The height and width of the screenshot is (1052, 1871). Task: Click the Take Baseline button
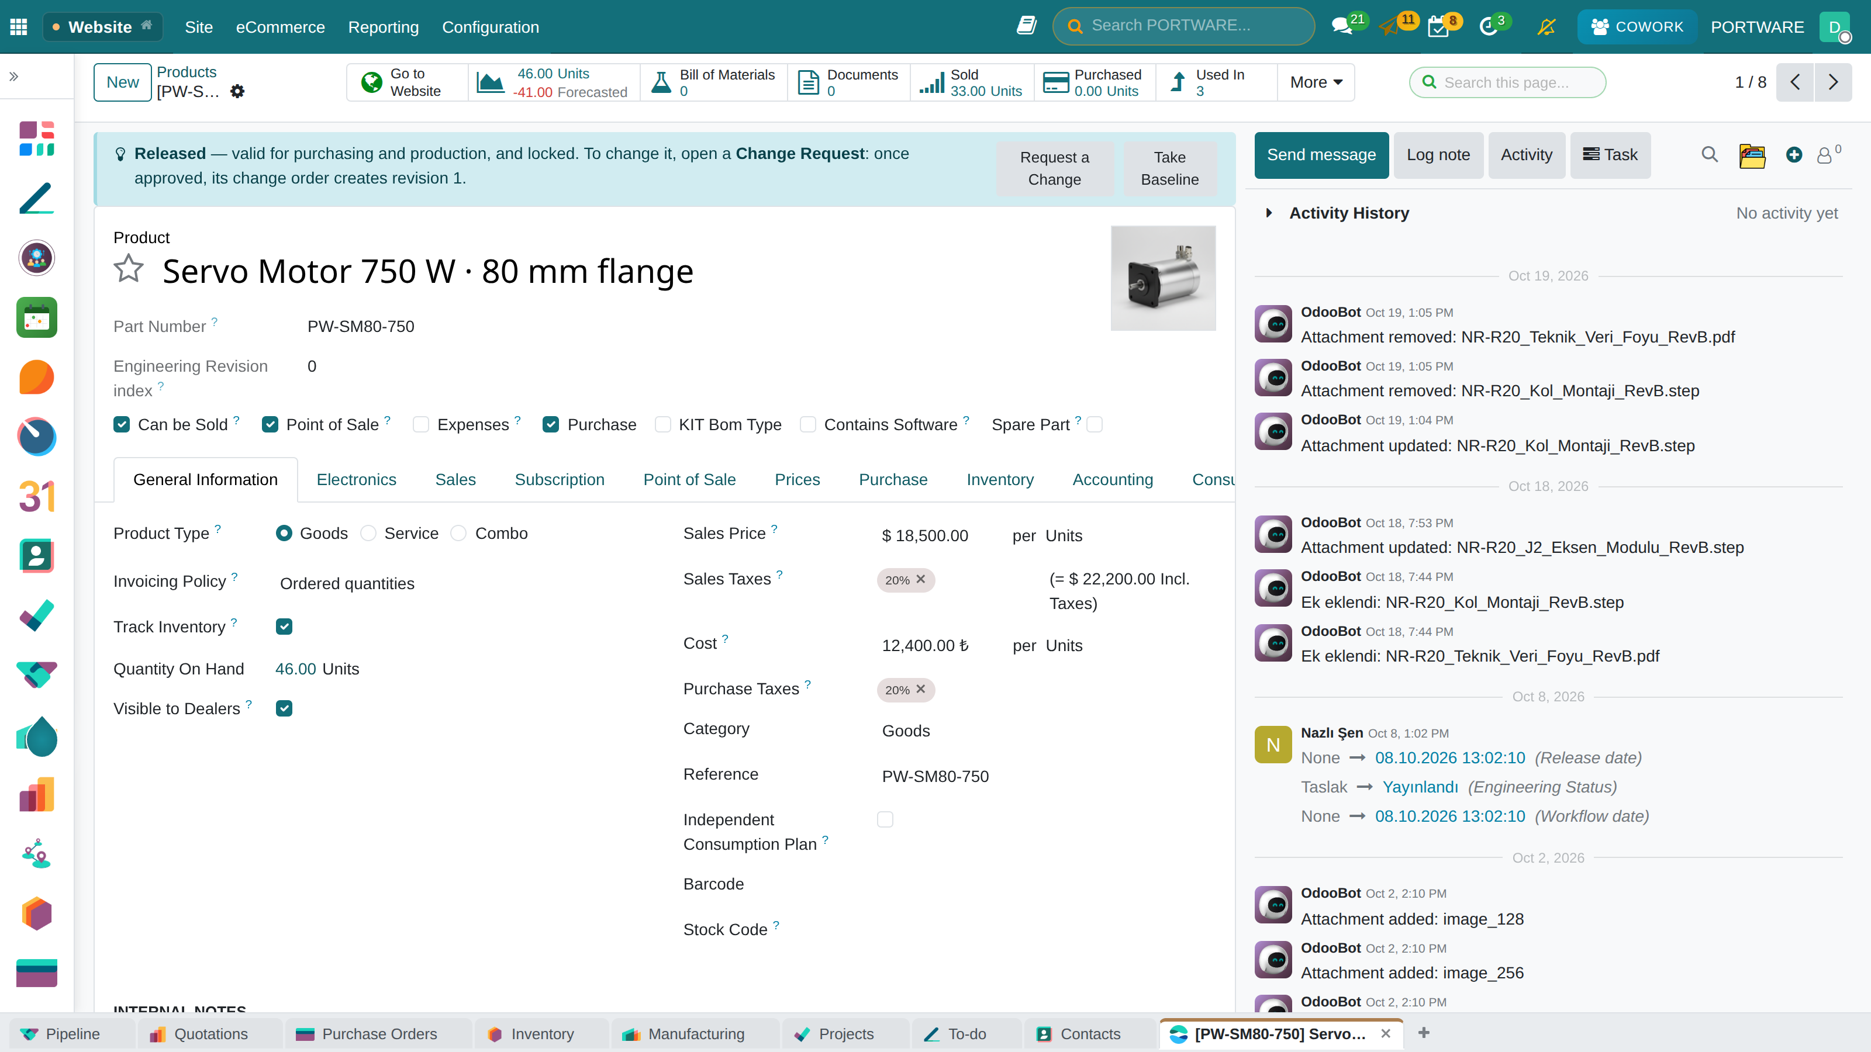[1169, 168]
